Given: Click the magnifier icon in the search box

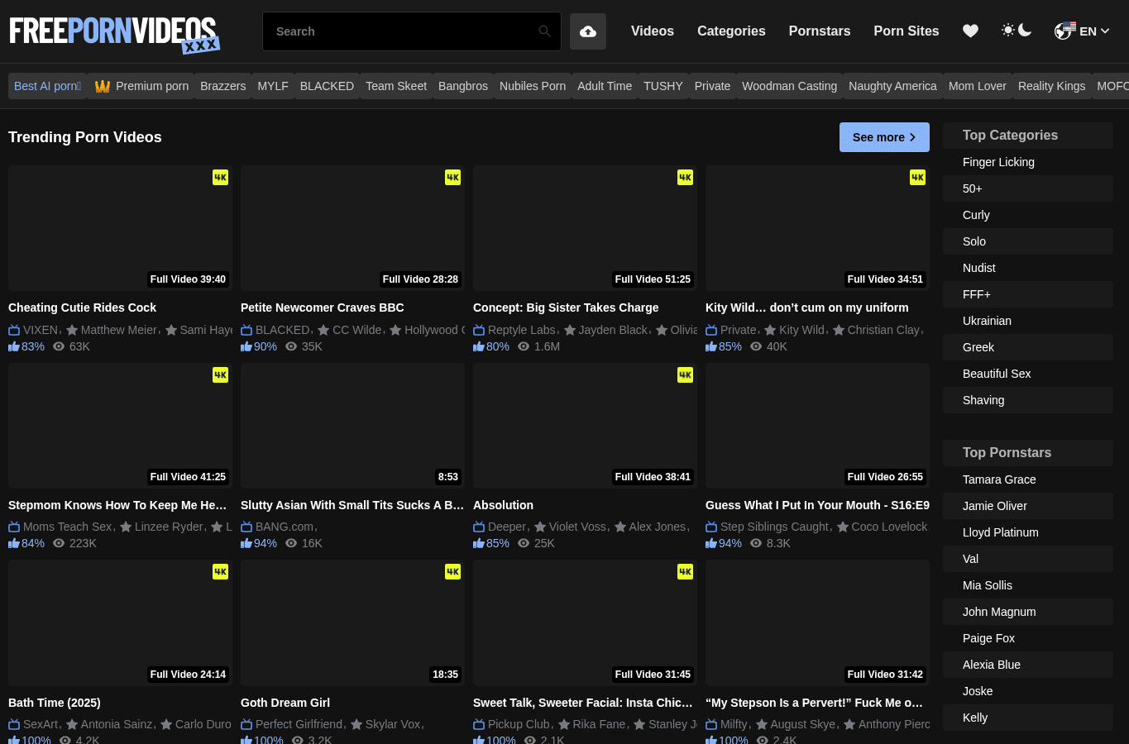Looking at the screenshot, I should click(544, 31).
